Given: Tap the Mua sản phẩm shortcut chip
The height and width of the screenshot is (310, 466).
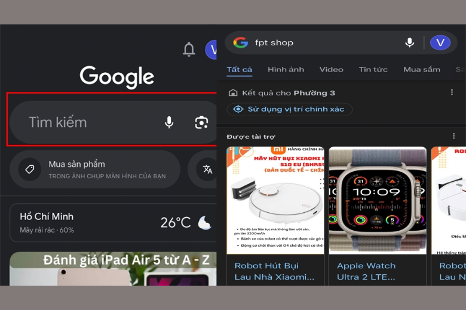Looking at the screenshot, I should pos(95,169).
